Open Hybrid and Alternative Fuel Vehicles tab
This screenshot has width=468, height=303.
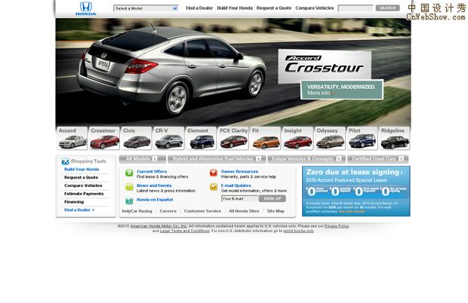[x=217, y=159]
